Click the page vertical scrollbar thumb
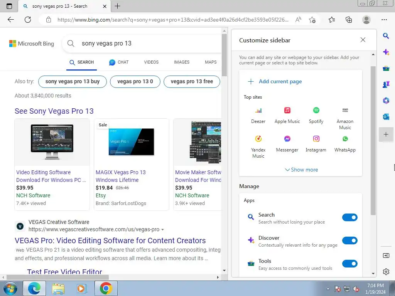The image size is (395, 296). (x=224, y=55)
